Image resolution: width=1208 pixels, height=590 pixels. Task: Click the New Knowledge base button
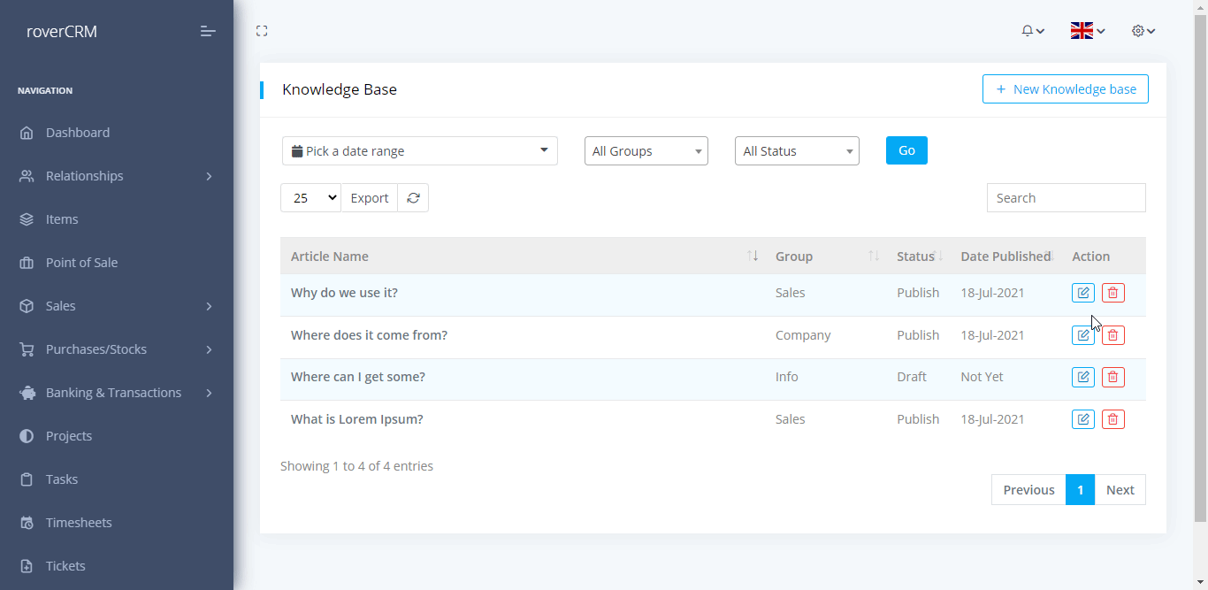(x=1065, y=89)
